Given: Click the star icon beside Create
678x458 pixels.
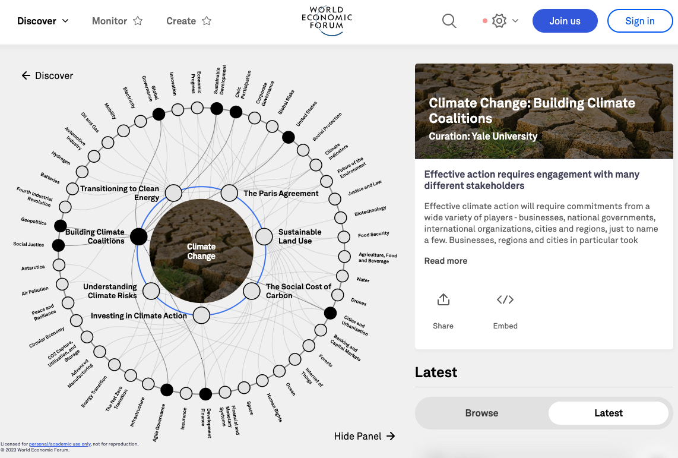Looking at the screenshot, I should [207, 21].
